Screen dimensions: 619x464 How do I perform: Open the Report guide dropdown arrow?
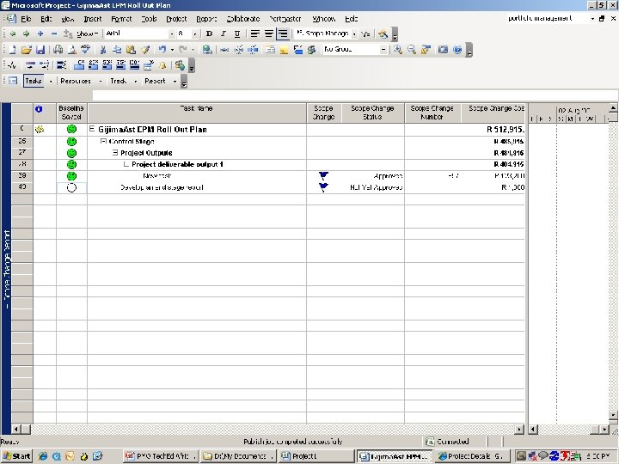pos(175,82)
